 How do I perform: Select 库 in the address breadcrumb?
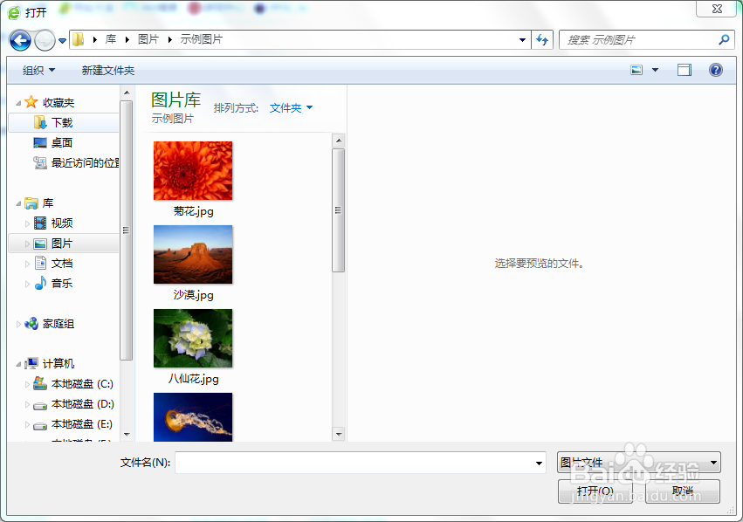pyautogui.click(x=111, y=39)
